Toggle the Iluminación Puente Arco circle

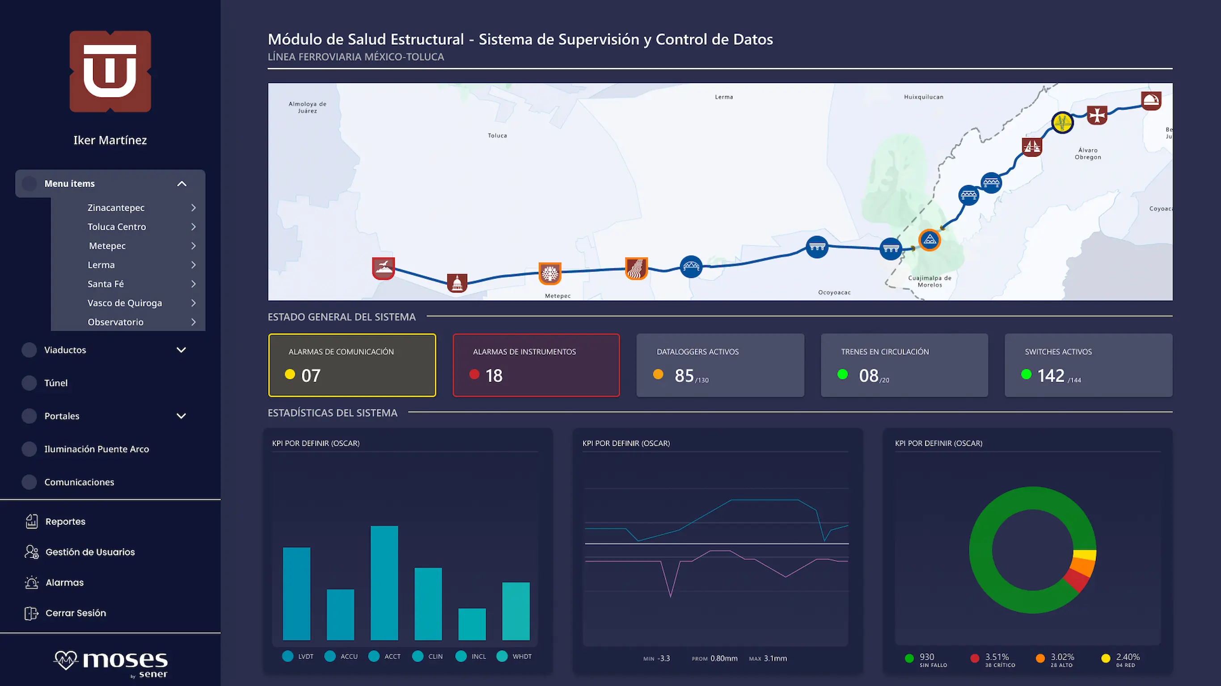coord(30,449)
